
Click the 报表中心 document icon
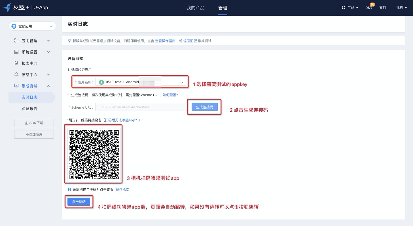pyautogui.click(x=16, y=63)
